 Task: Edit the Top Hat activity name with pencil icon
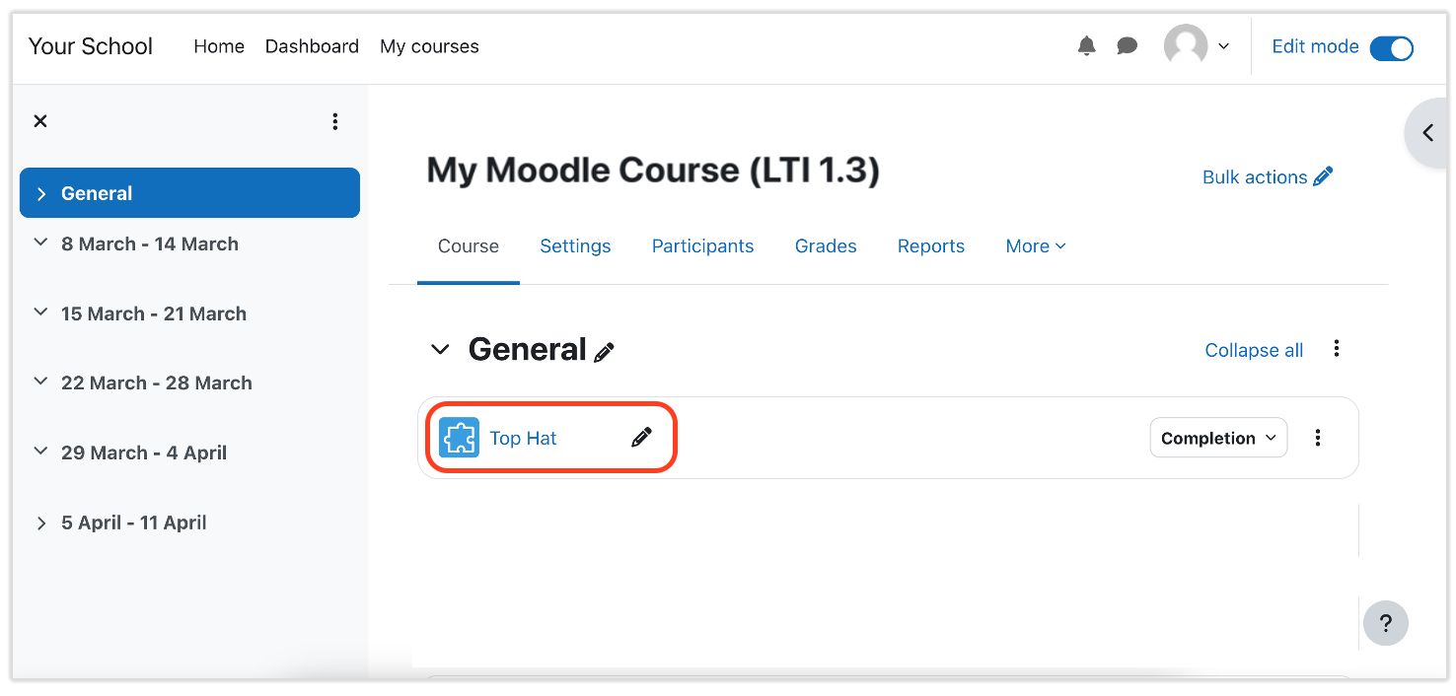pyautogui.click(x=641, y=437)
